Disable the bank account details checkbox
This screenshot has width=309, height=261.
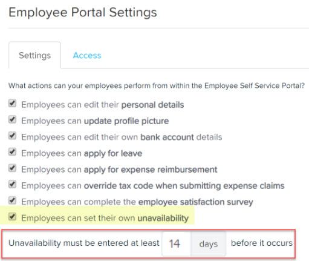tap(12, 136)
